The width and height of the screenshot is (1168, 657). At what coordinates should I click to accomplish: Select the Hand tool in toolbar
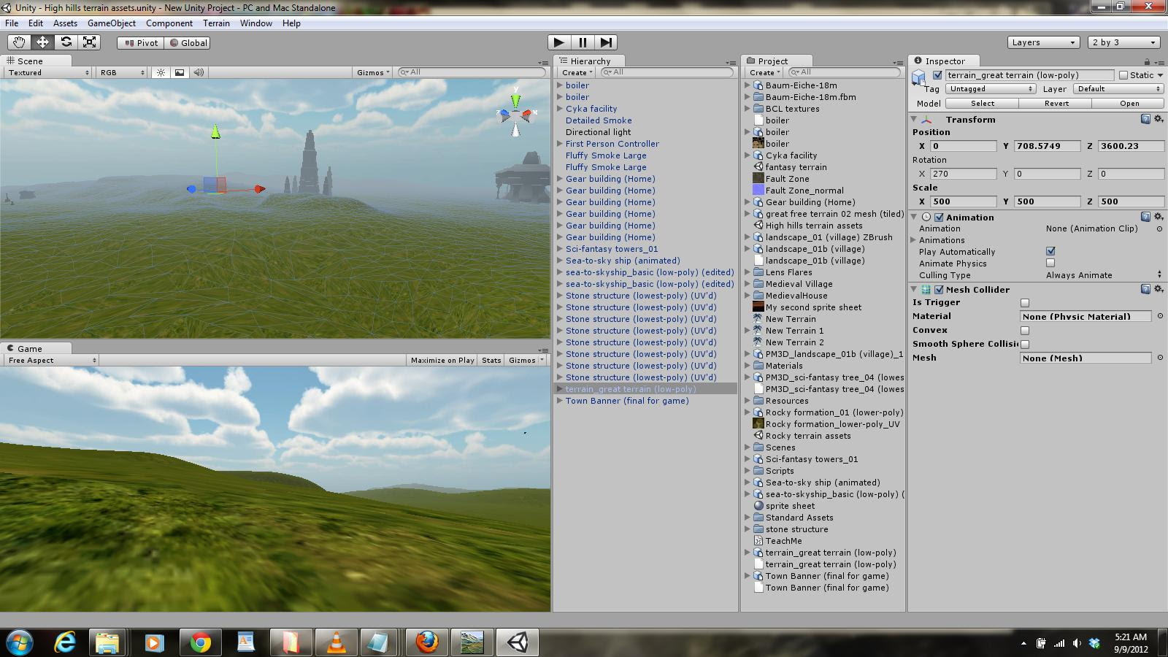click(19, 42)
